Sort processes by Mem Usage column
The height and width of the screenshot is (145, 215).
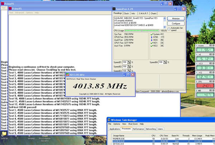[197, 136]
